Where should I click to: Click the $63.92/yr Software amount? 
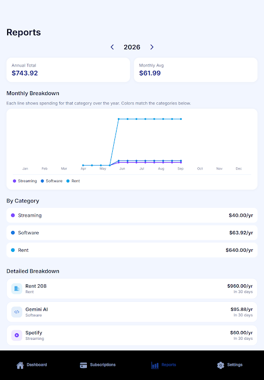pos(241,233)
